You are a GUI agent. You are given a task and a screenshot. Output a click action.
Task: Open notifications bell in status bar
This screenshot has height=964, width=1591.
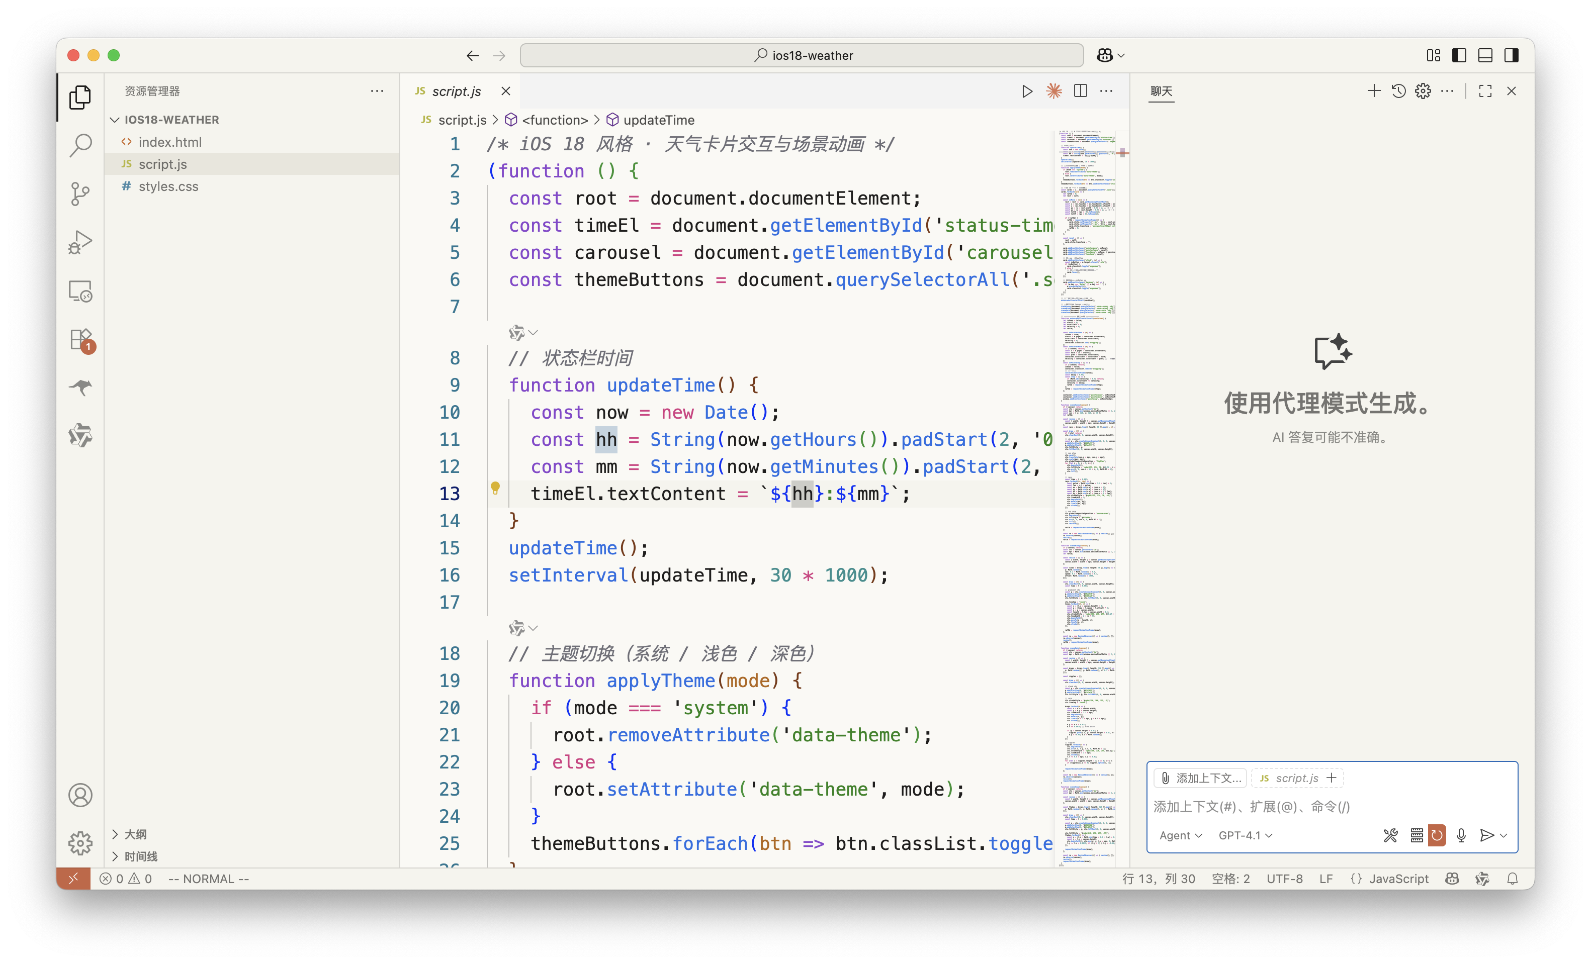pos(1512,879)
